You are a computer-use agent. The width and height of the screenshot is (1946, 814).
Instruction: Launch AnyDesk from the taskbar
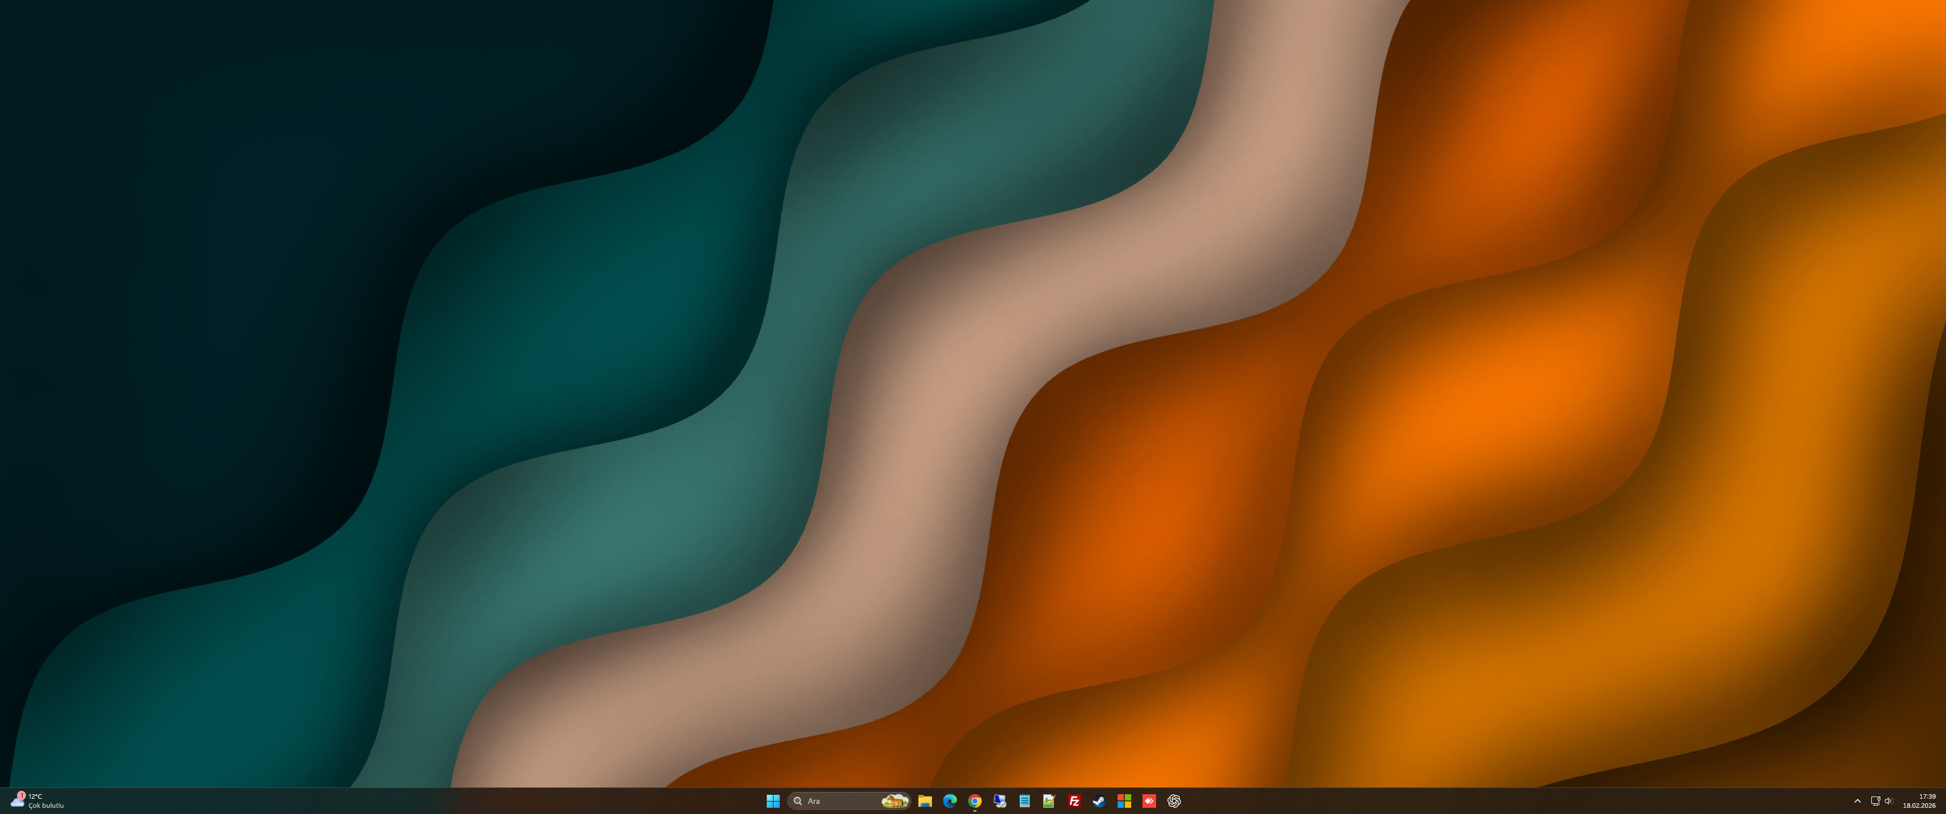tap(1149, 801)
